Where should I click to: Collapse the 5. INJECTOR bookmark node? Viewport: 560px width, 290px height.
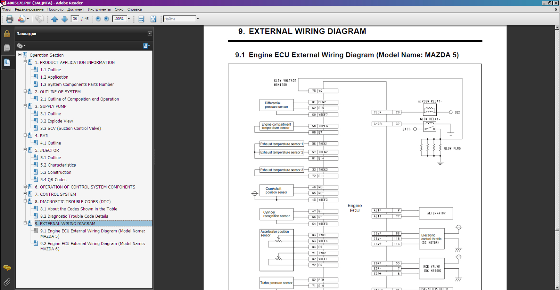(25, 150)
